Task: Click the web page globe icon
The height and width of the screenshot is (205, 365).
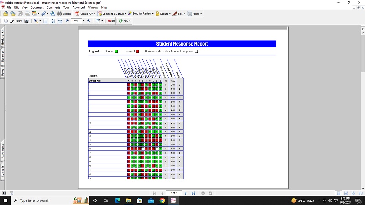Action: click(52, 14)
